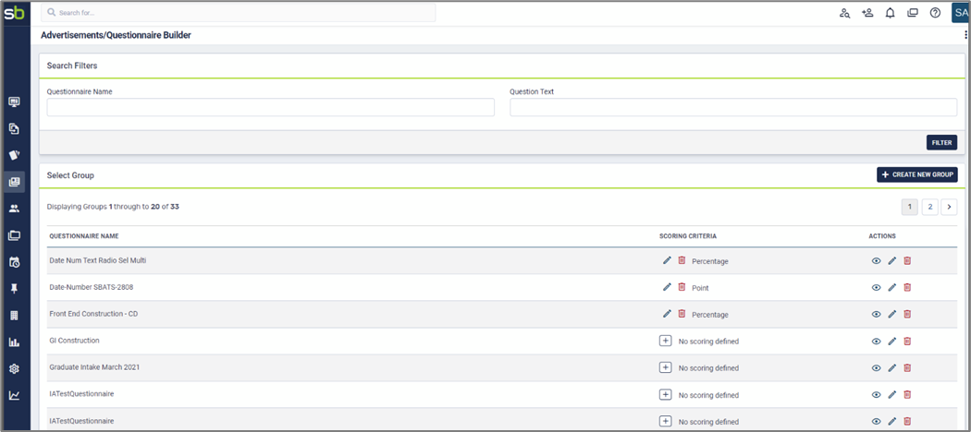Open the dashboard monitor icon in sidebar
The width and height of the screenshot is (971, 432).
pos(14,102)
